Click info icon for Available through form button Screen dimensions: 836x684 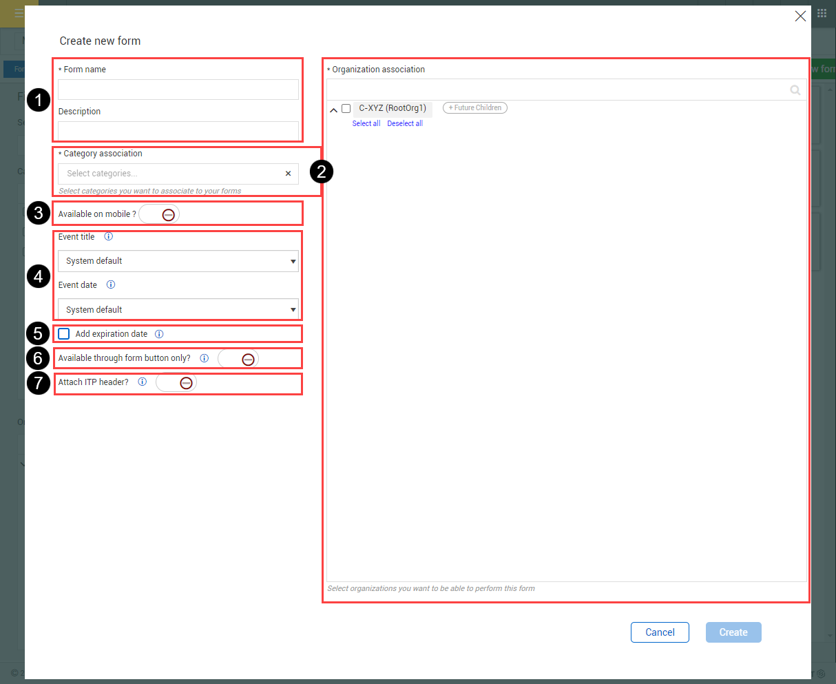(x=204, y=358)
